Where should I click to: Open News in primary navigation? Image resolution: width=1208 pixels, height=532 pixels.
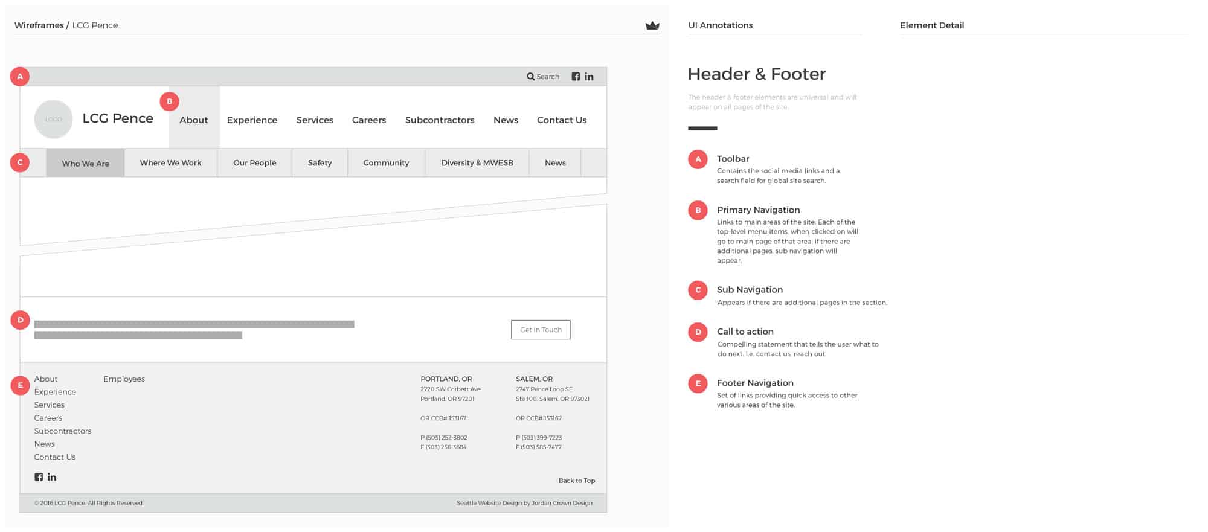coord(506,120)
